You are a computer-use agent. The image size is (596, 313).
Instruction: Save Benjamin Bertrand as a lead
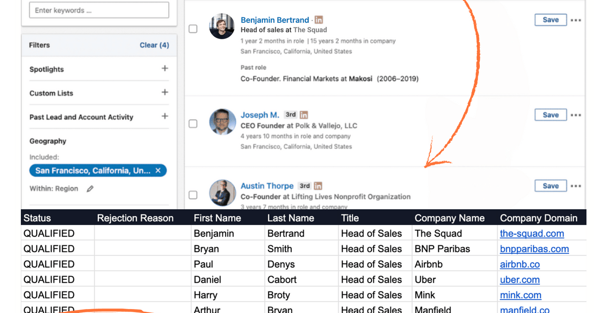(x=550, y=20)
